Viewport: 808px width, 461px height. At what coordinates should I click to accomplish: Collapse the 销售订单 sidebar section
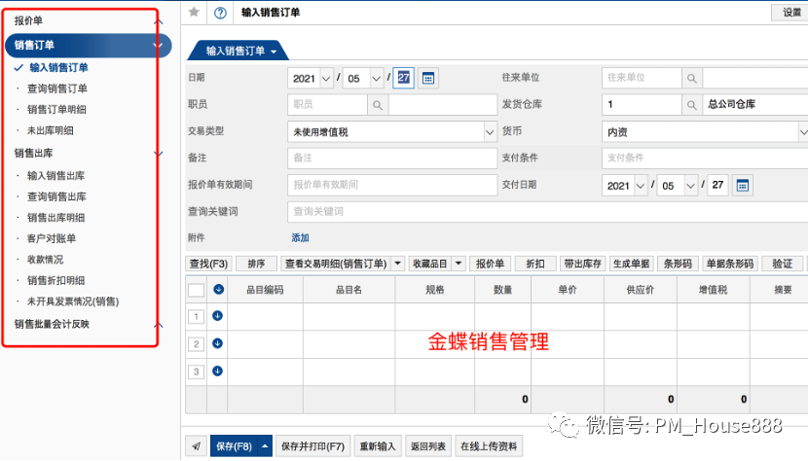pyautogui.click(x=157, y=45)
